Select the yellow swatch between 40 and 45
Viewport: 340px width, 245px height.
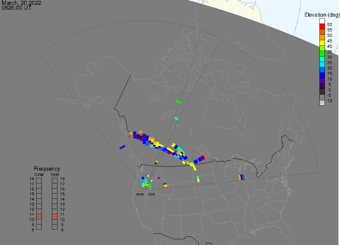[322, 43]
